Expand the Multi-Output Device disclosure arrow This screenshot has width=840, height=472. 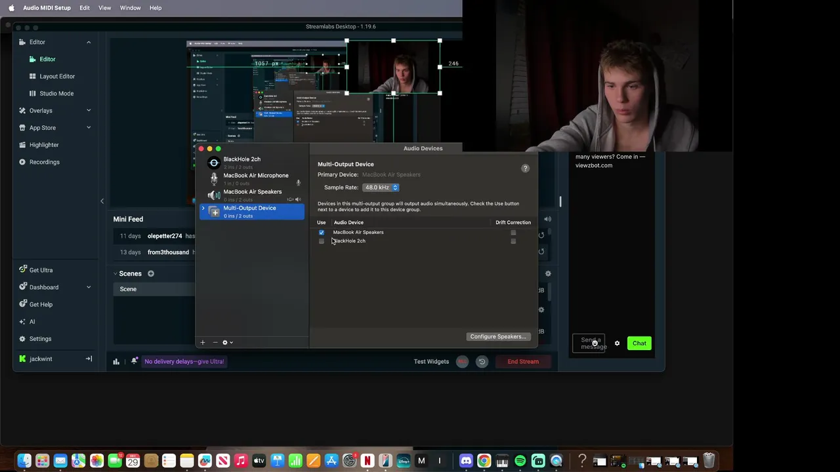(203, 208)
